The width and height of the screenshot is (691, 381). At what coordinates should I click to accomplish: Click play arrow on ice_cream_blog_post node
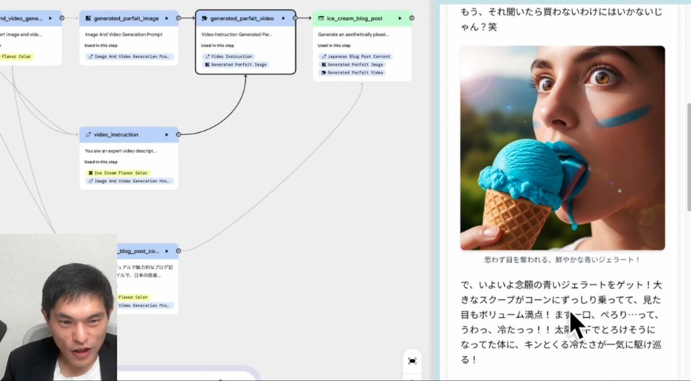pos(400,18)
